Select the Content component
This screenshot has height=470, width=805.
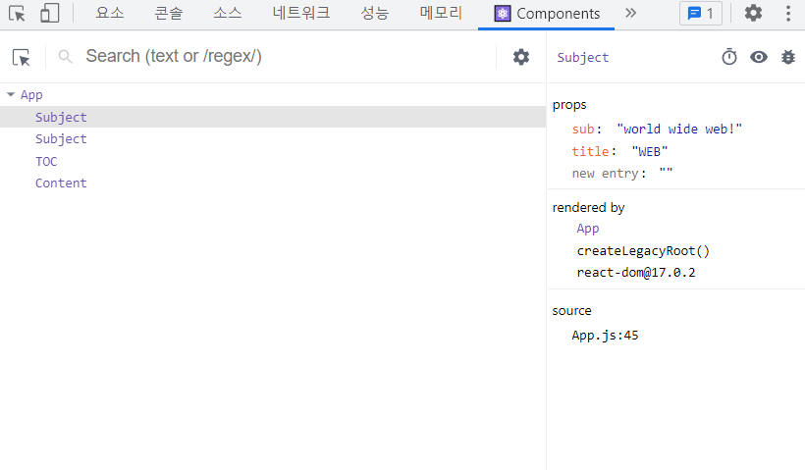(273, 183)
